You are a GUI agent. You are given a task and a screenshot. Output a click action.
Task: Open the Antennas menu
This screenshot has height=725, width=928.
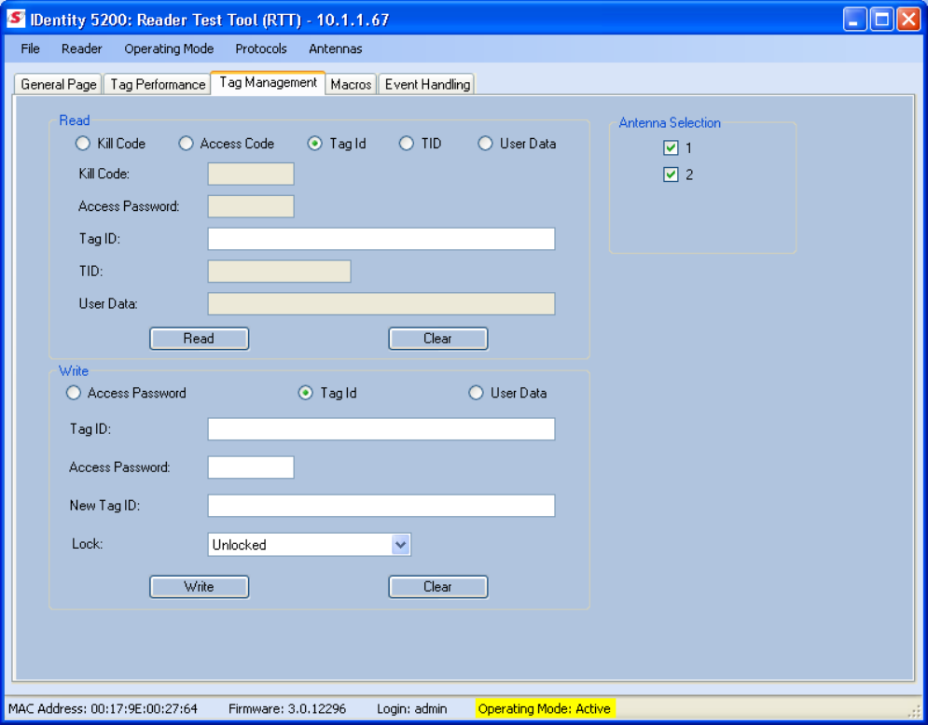pyautogui.click(x=336, y=49)
